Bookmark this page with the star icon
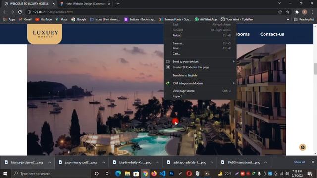This screenshot has height=178, width=317. pyautogui.click(x=288, y=12)
